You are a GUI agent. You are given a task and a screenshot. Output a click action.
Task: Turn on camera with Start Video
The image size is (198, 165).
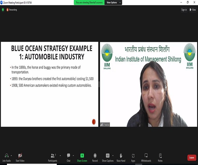click(20, 157)
